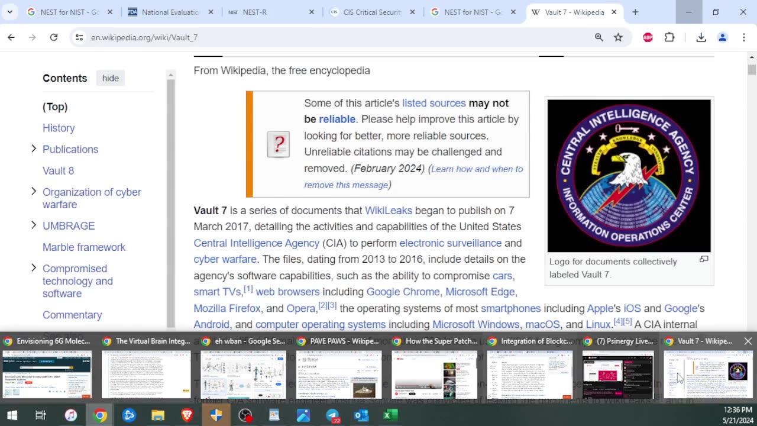Open File Explorer from the taskbar
Image resolution: width=757 pixels, height=426 pixels.
click(x=158, y=415)
